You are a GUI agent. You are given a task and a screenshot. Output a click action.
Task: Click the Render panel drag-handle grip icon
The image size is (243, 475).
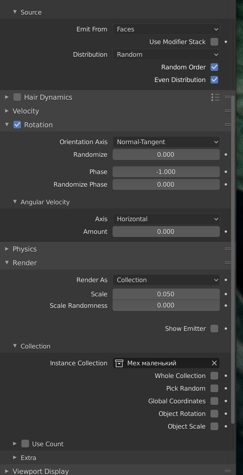(x=228, y=263)
